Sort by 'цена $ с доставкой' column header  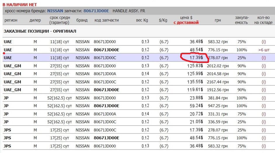coord(186,20)
